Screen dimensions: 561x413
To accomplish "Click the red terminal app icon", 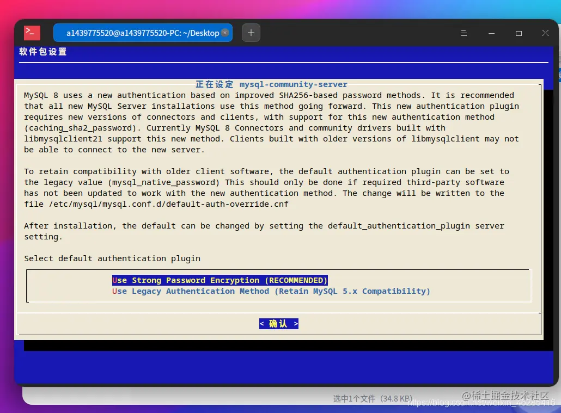I will 32,33.
